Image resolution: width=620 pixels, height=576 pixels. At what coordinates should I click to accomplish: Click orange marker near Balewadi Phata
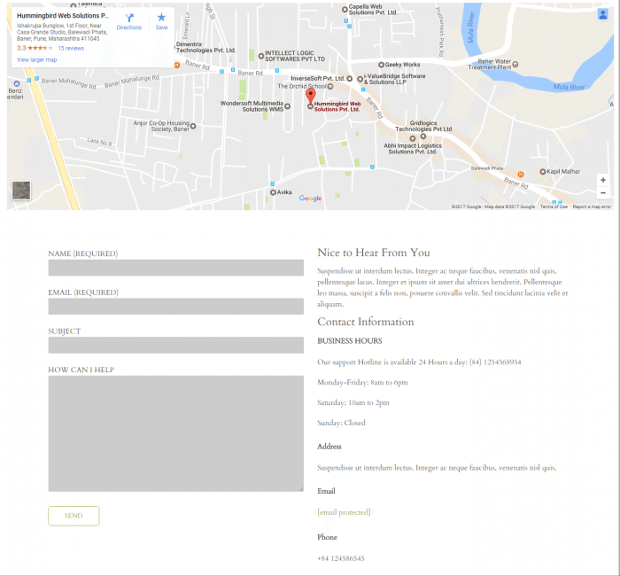tap(521, 175)
